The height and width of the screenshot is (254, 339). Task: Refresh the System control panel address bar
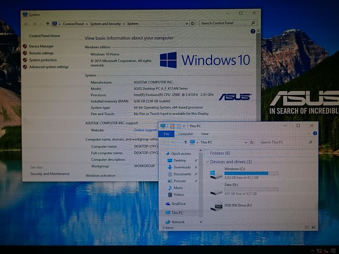(192, 23)
